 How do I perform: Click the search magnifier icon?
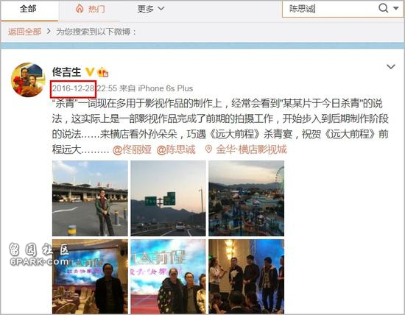click(x=384, y=8)
